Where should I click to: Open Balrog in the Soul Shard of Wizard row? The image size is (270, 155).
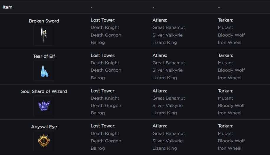click(x=98, y=113)
